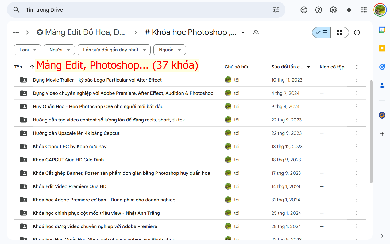Click # Khóa học Photoshop breadcrumb title
The image size is (390, 244).
(191, 32)
